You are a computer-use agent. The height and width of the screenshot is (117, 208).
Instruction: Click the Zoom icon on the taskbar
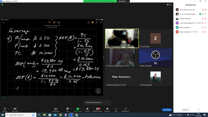click(71, 115)
